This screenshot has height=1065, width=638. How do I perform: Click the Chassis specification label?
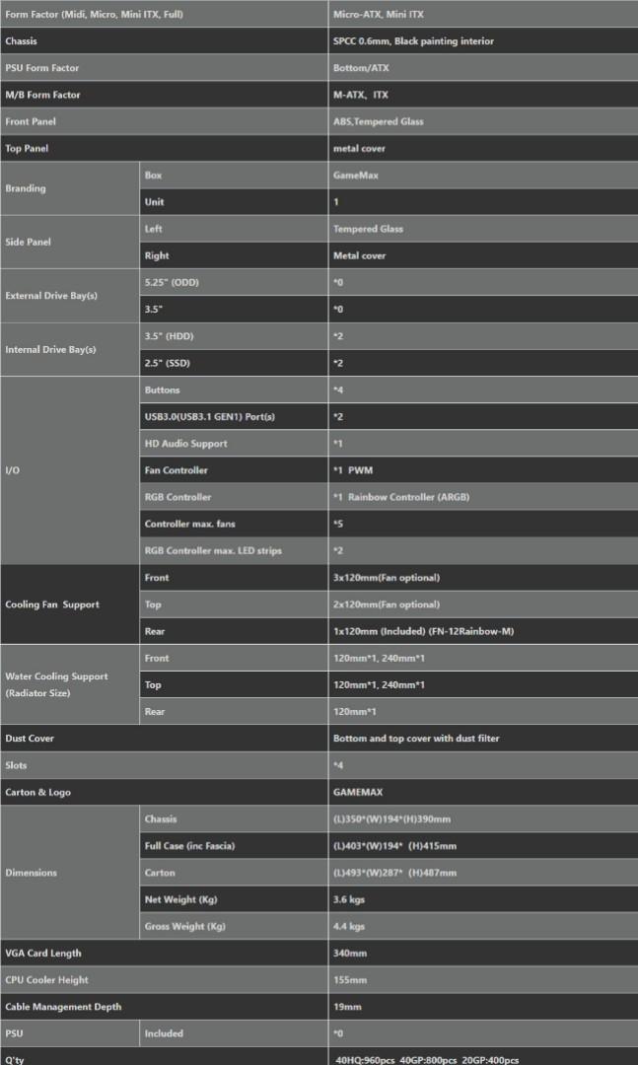click(21, 41)
